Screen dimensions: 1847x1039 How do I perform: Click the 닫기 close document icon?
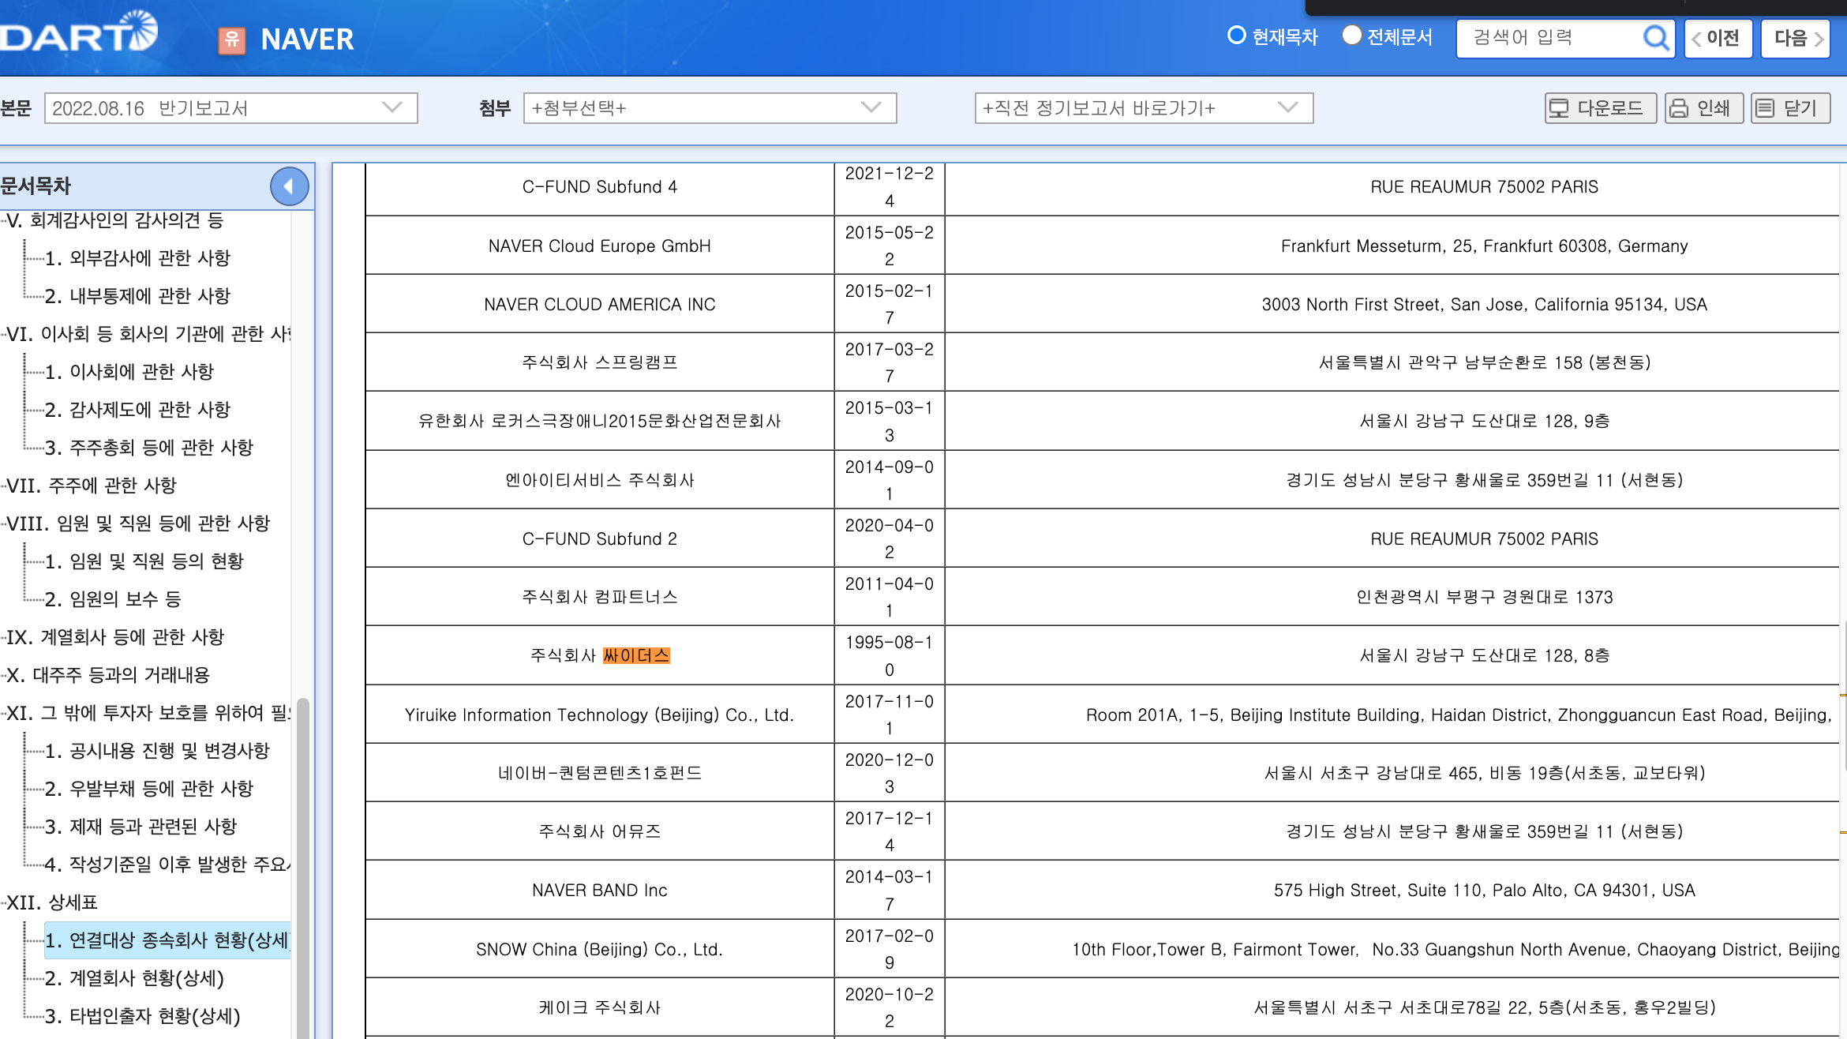click(x=1765, y=108)
